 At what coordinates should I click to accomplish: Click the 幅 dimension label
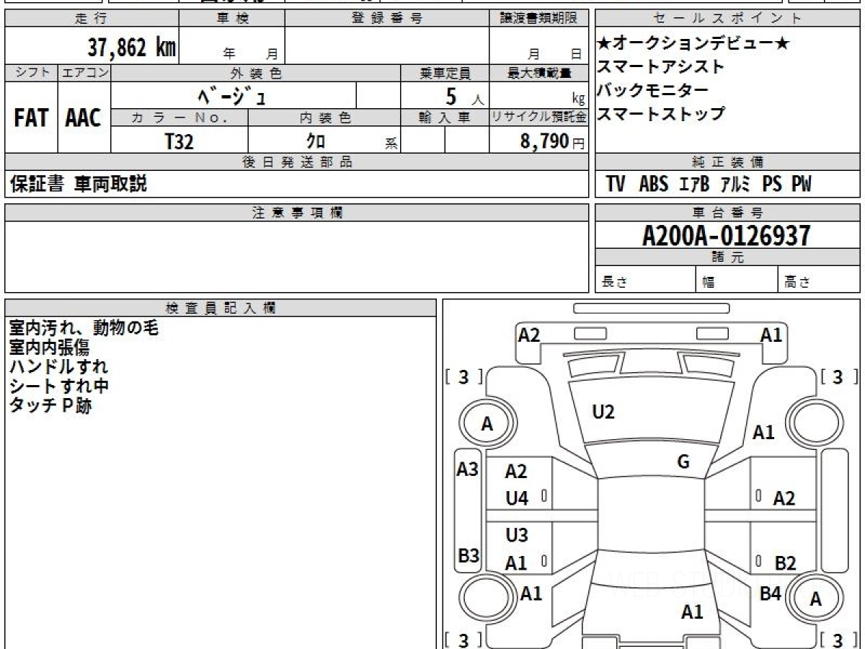709,283
